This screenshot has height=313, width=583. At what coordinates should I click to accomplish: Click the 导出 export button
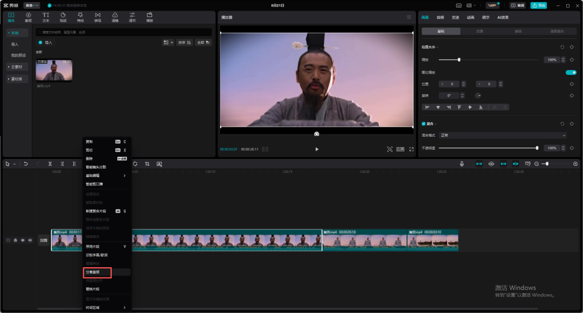539,5
